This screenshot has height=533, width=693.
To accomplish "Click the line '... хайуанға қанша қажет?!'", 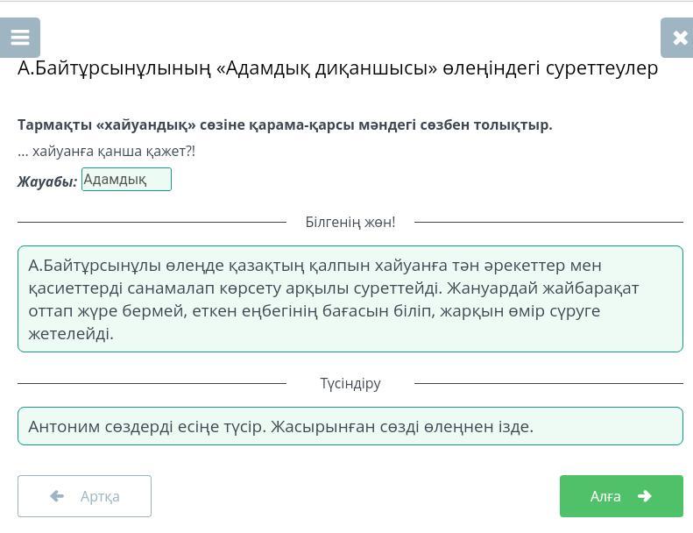I will (x=107, y=152).
